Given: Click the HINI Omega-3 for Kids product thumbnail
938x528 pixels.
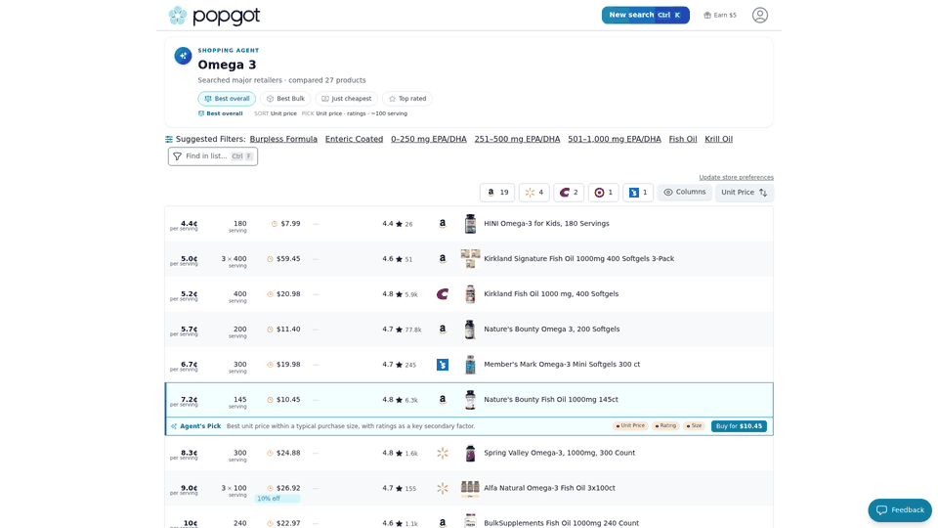Looking at the screenshot, I should pos(470,224).
